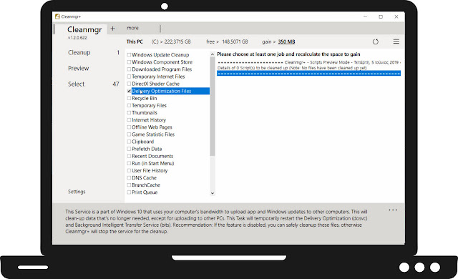Click the Cleanup count '1'
Viewport: 458px width, 279px height.
tap(118, 52)
